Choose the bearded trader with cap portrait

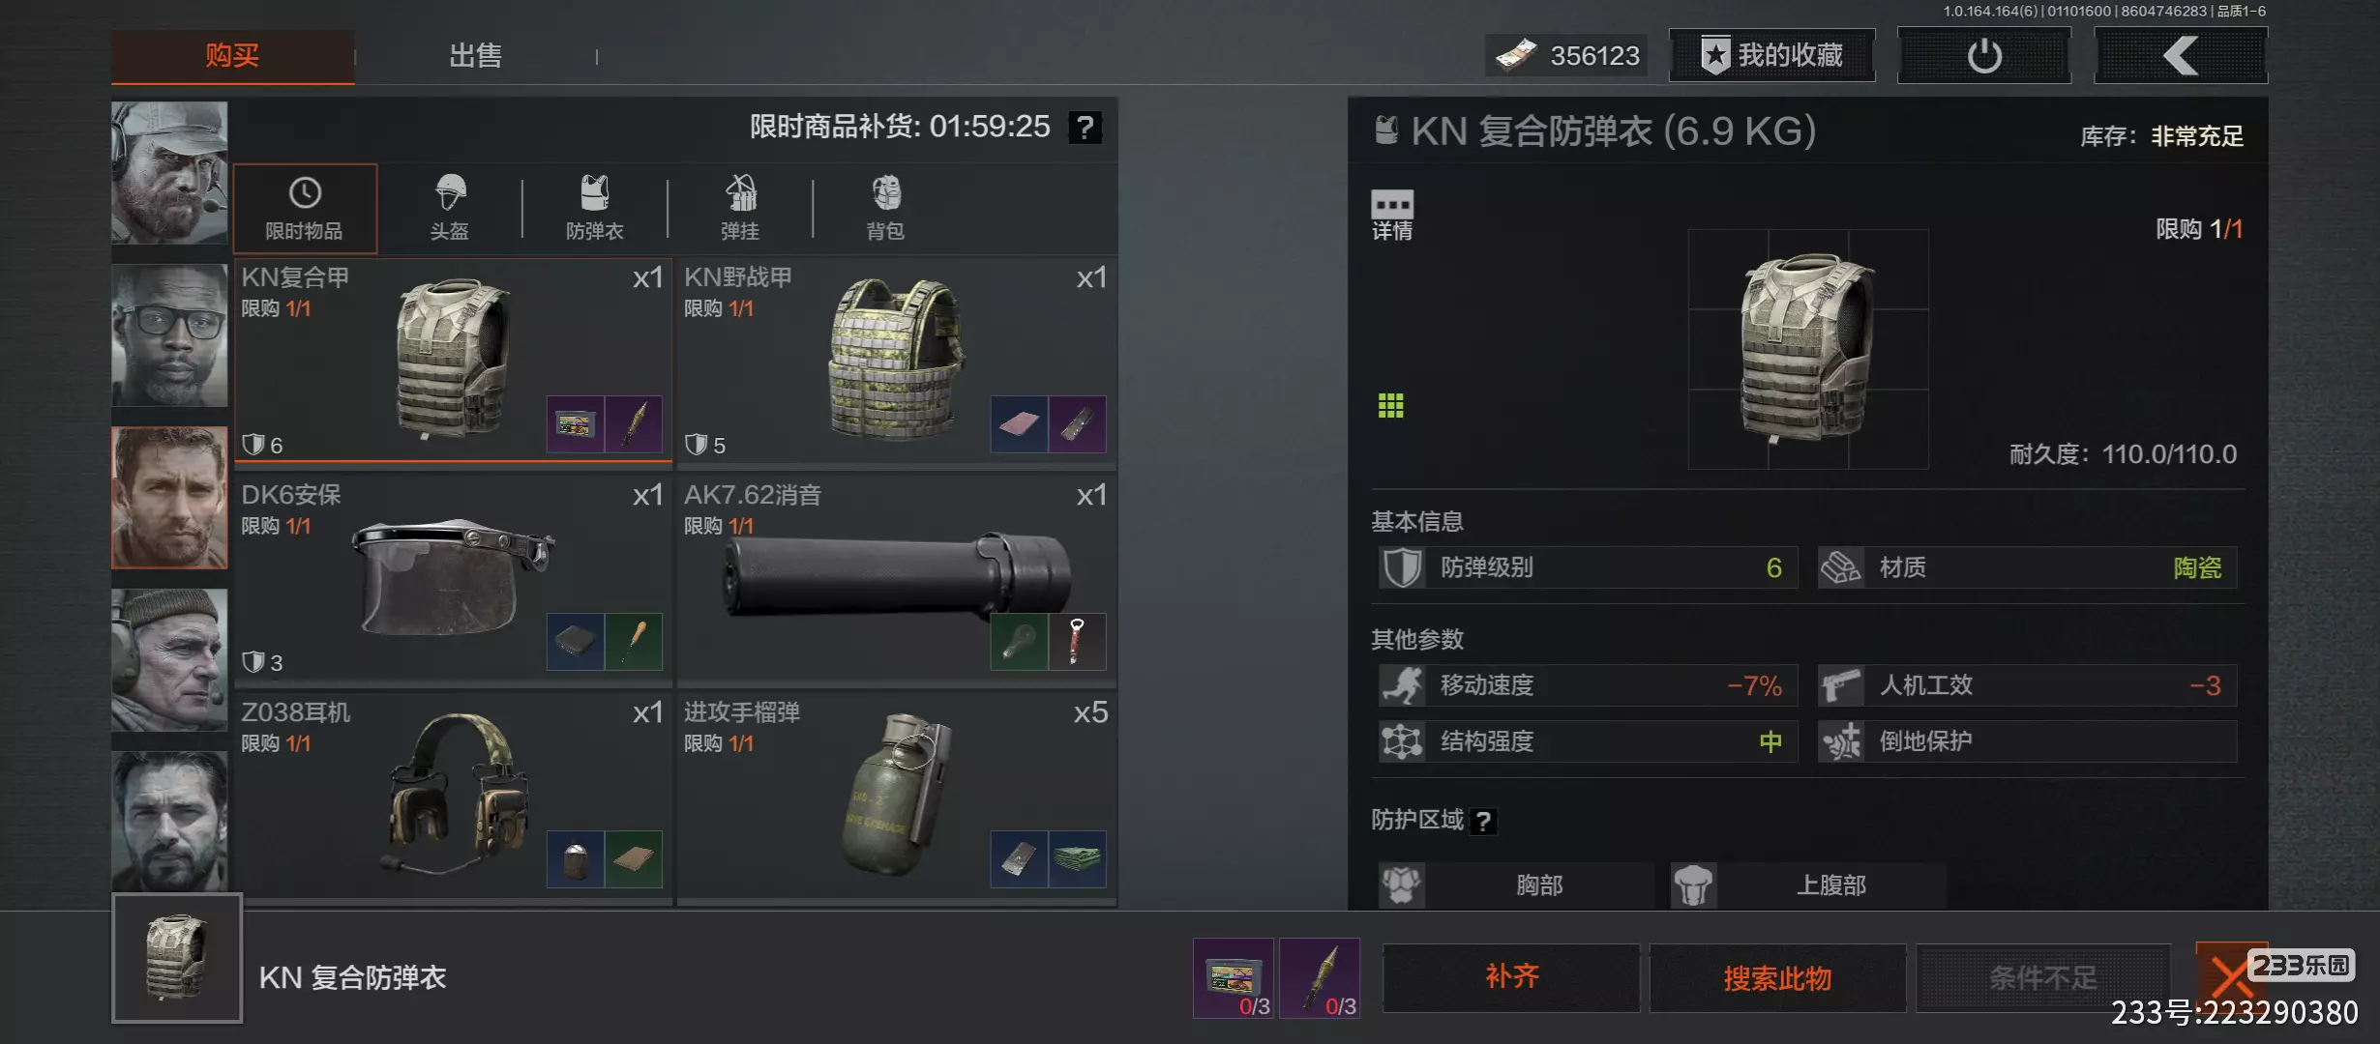click(x=169, y=172)
